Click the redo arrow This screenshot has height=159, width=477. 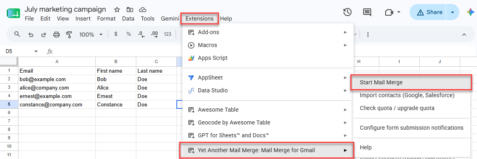[x=44, y=35]
